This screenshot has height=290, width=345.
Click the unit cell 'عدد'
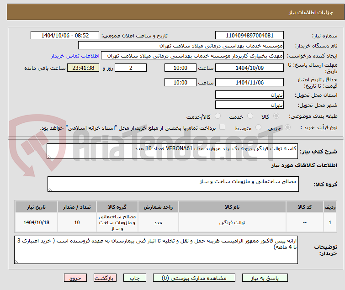(158, 222)
